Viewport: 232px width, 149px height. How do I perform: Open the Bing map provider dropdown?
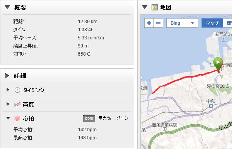[182, 23]
